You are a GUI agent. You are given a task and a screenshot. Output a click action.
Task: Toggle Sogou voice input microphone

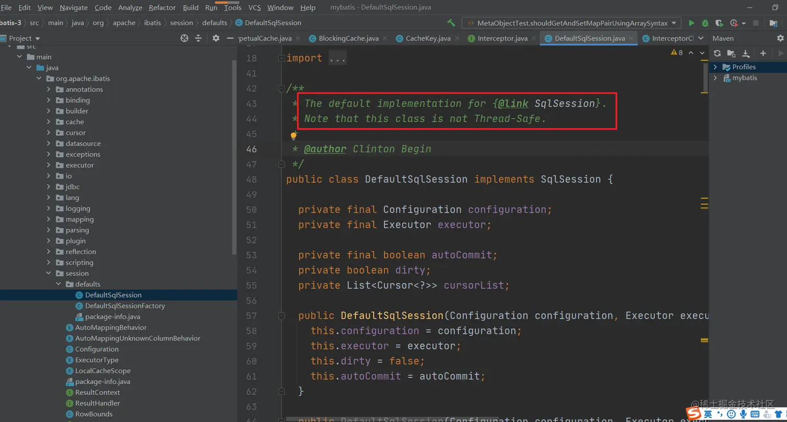tap(744, 414)
